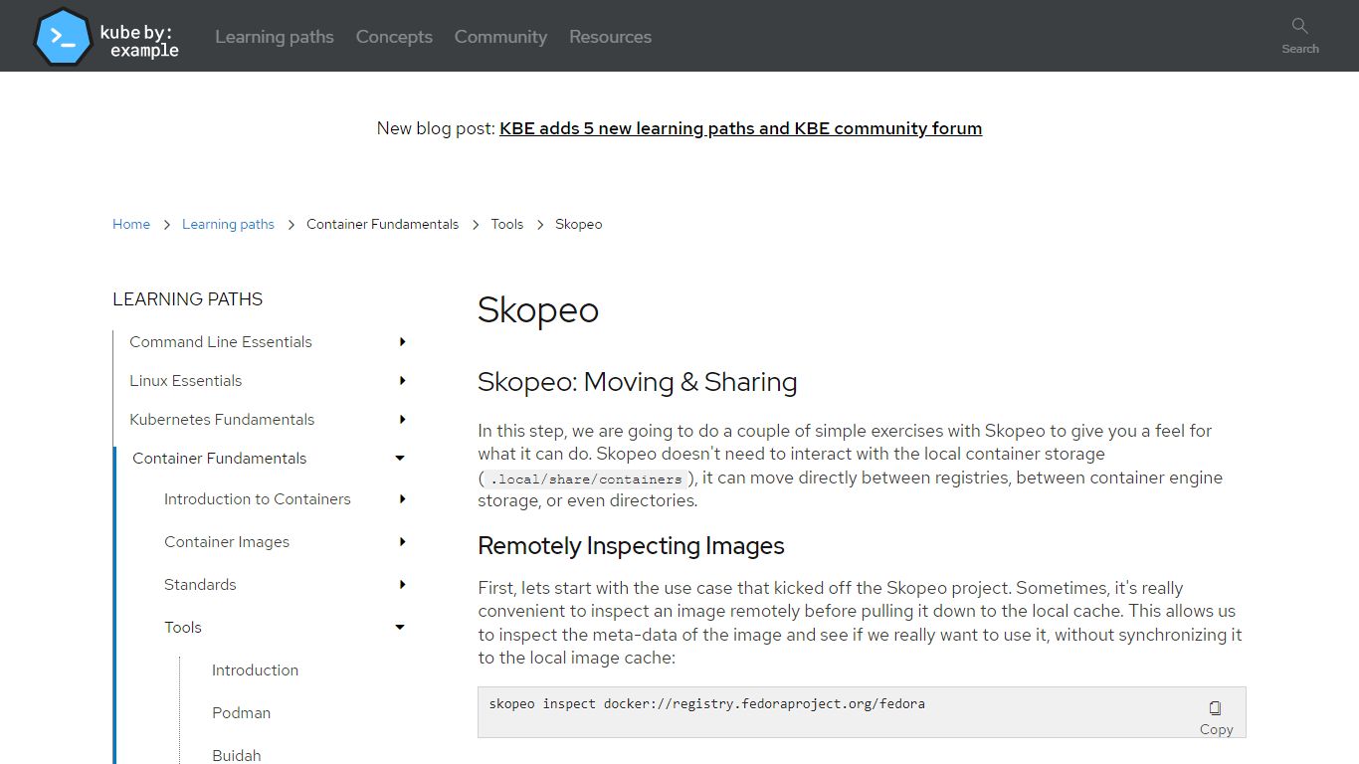Open the Buidah lesson
Viewport: 1359px width, 764px height.
point(237,756)
